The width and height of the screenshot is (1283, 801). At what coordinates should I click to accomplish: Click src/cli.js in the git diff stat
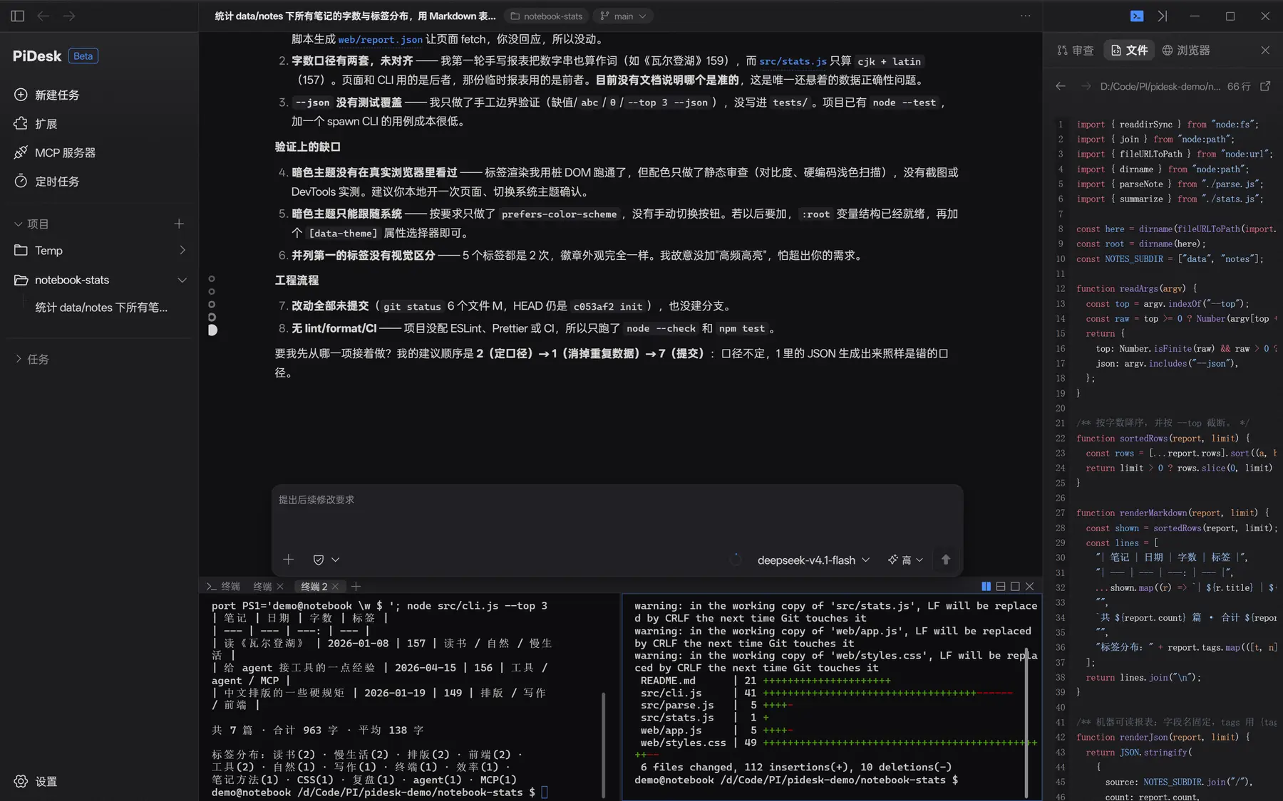point(671,693)
